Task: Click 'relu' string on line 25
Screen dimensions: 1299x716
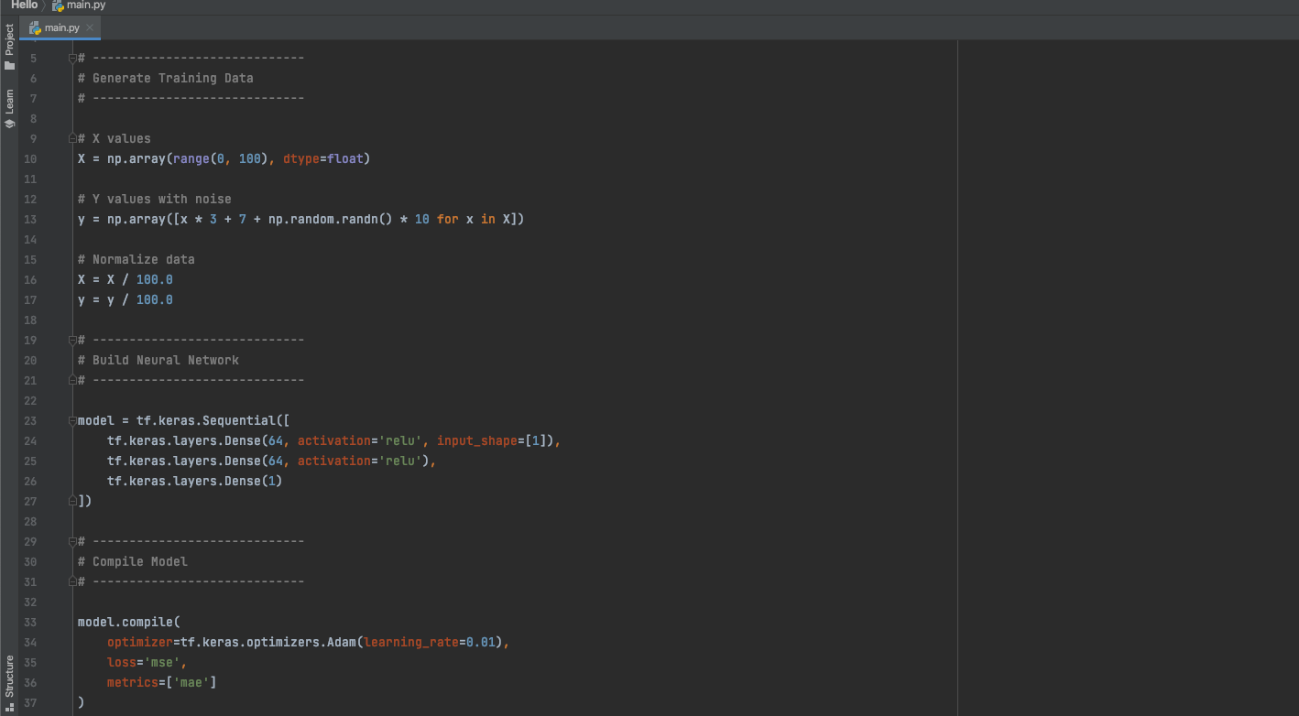Action: click(400, 461)
